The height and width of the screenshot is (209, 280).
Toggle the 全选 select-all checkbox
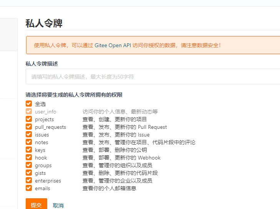29,104
